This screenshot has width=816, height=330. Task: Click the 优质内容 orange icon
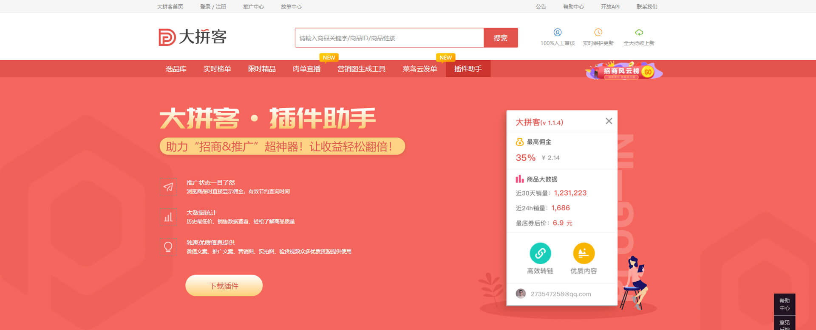(584, 253)
